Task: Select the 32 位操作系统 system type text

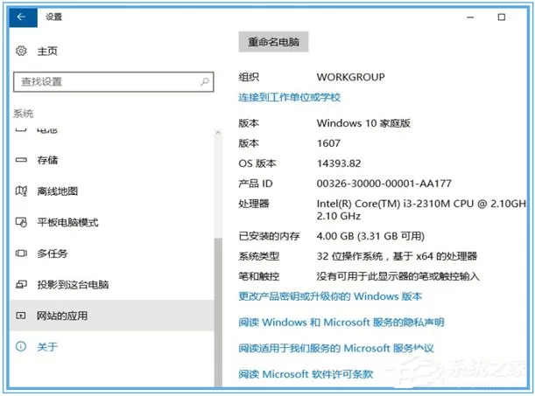Action: [397, 256]
